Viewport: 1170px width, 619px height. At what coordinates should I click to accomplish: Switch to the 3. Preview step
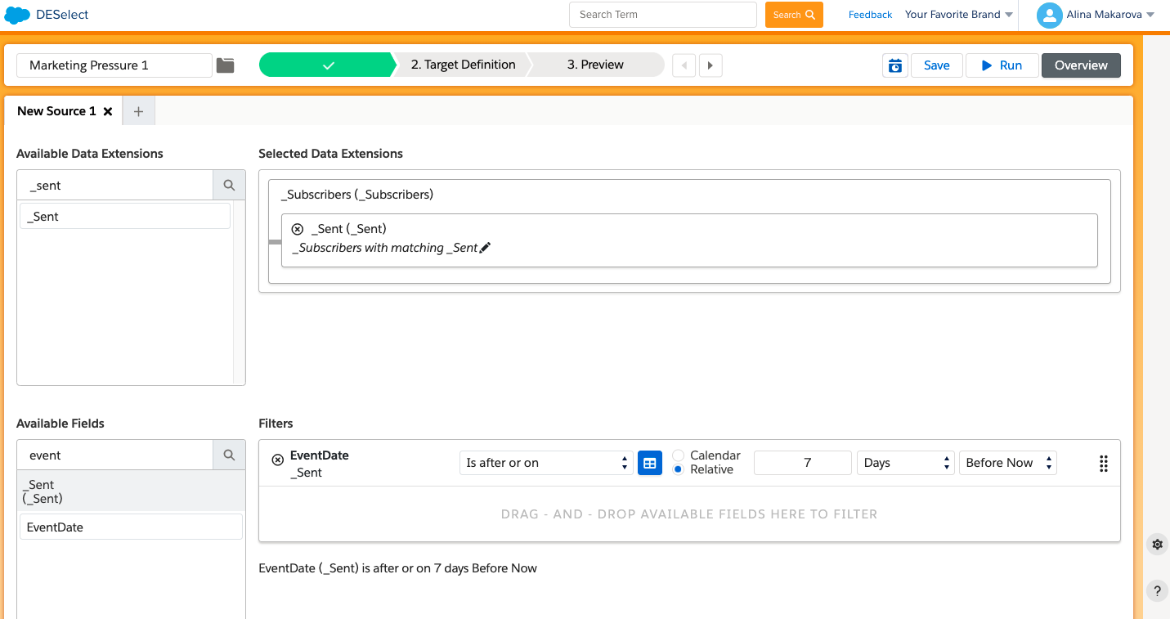[595, 65]
